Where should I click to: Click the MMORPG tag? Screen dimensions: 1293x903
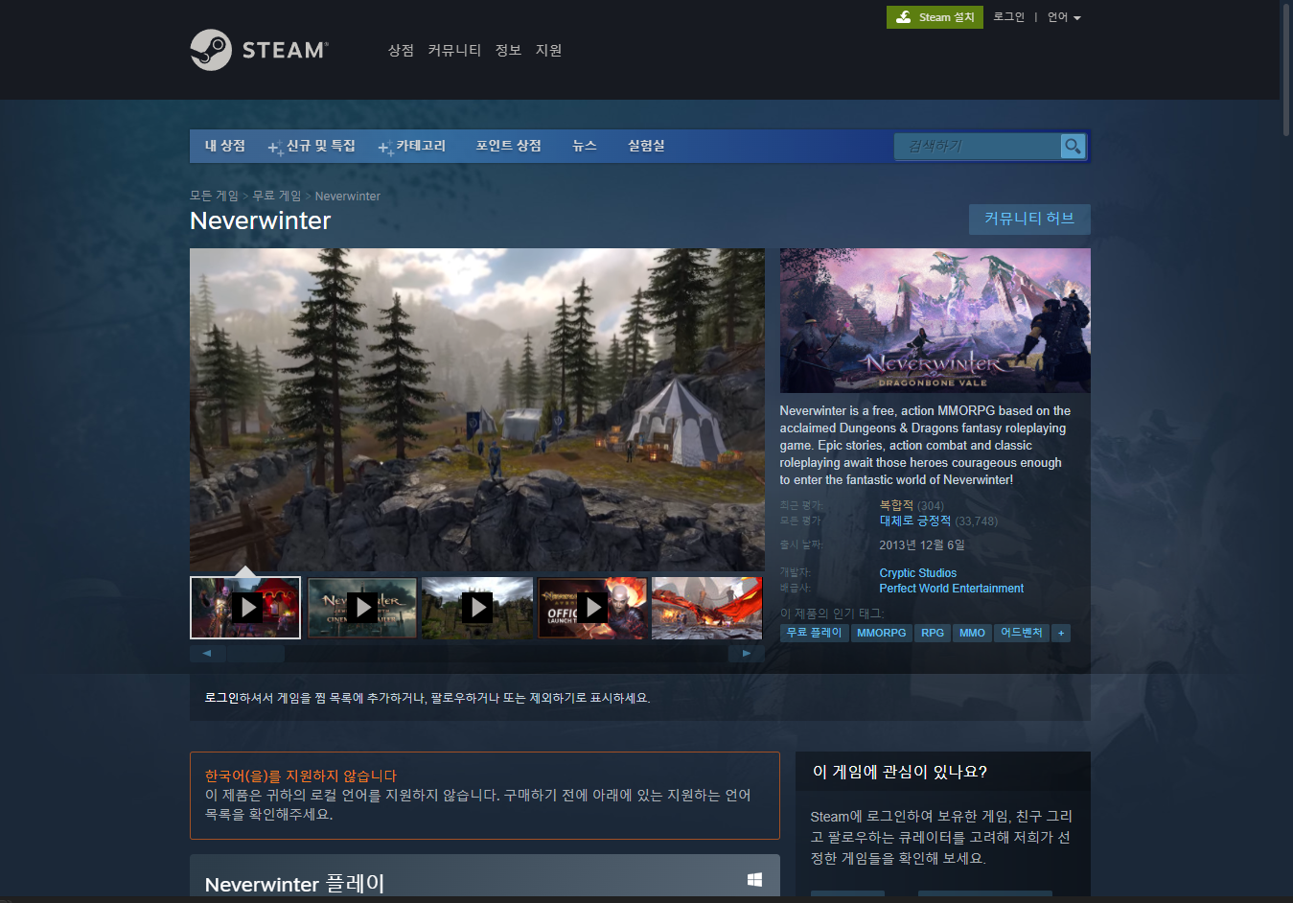tap(882, 633)
